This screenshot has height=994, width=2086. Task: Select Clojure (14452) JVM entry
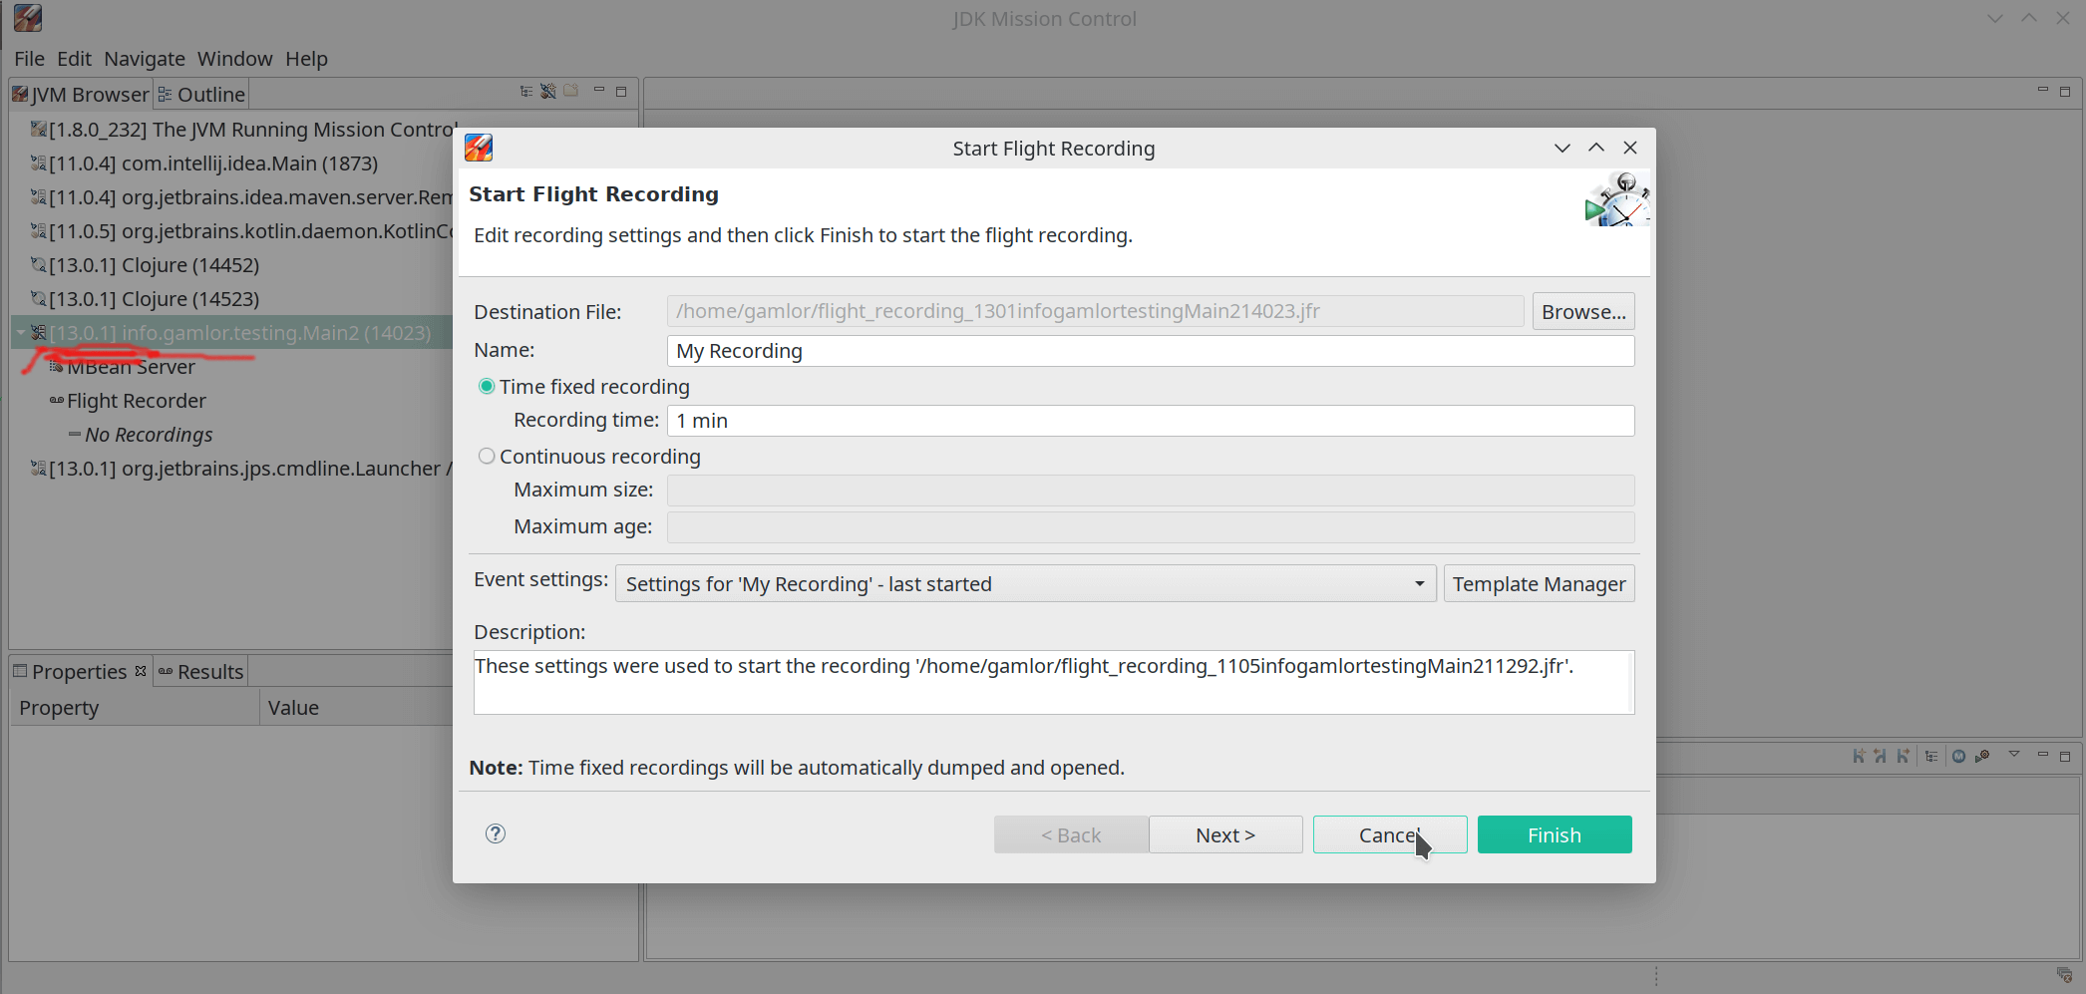(x=145, y=265)
